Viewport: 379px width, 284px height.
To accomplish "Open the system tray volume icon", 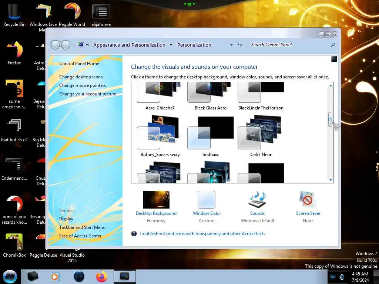I will tap(342, 277).
